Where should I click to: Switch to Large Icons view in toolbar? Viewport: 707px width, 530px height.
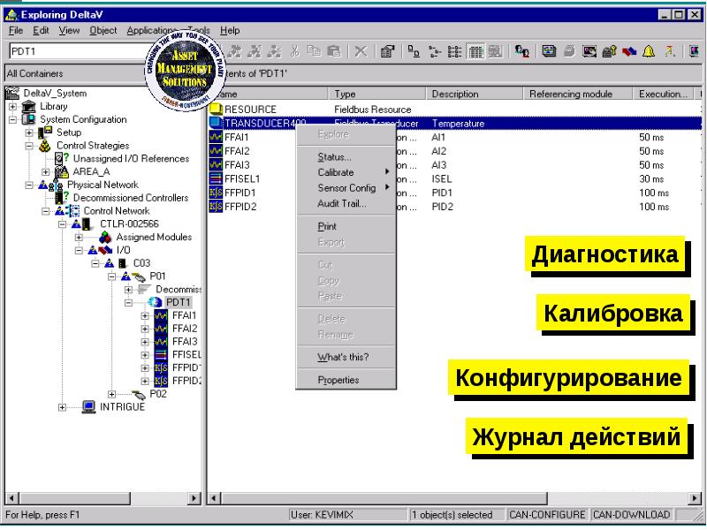point(414,51)
